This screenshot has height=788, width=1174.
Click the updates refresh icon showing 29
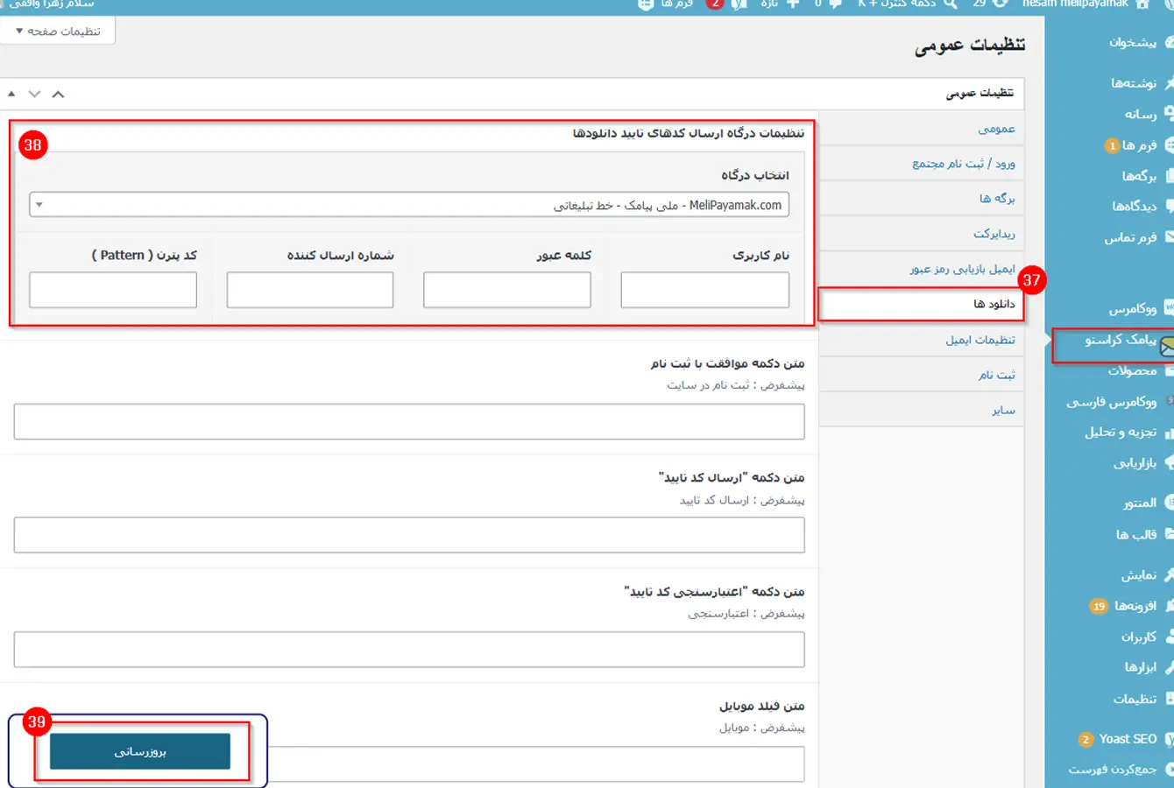click(1001, 4)
